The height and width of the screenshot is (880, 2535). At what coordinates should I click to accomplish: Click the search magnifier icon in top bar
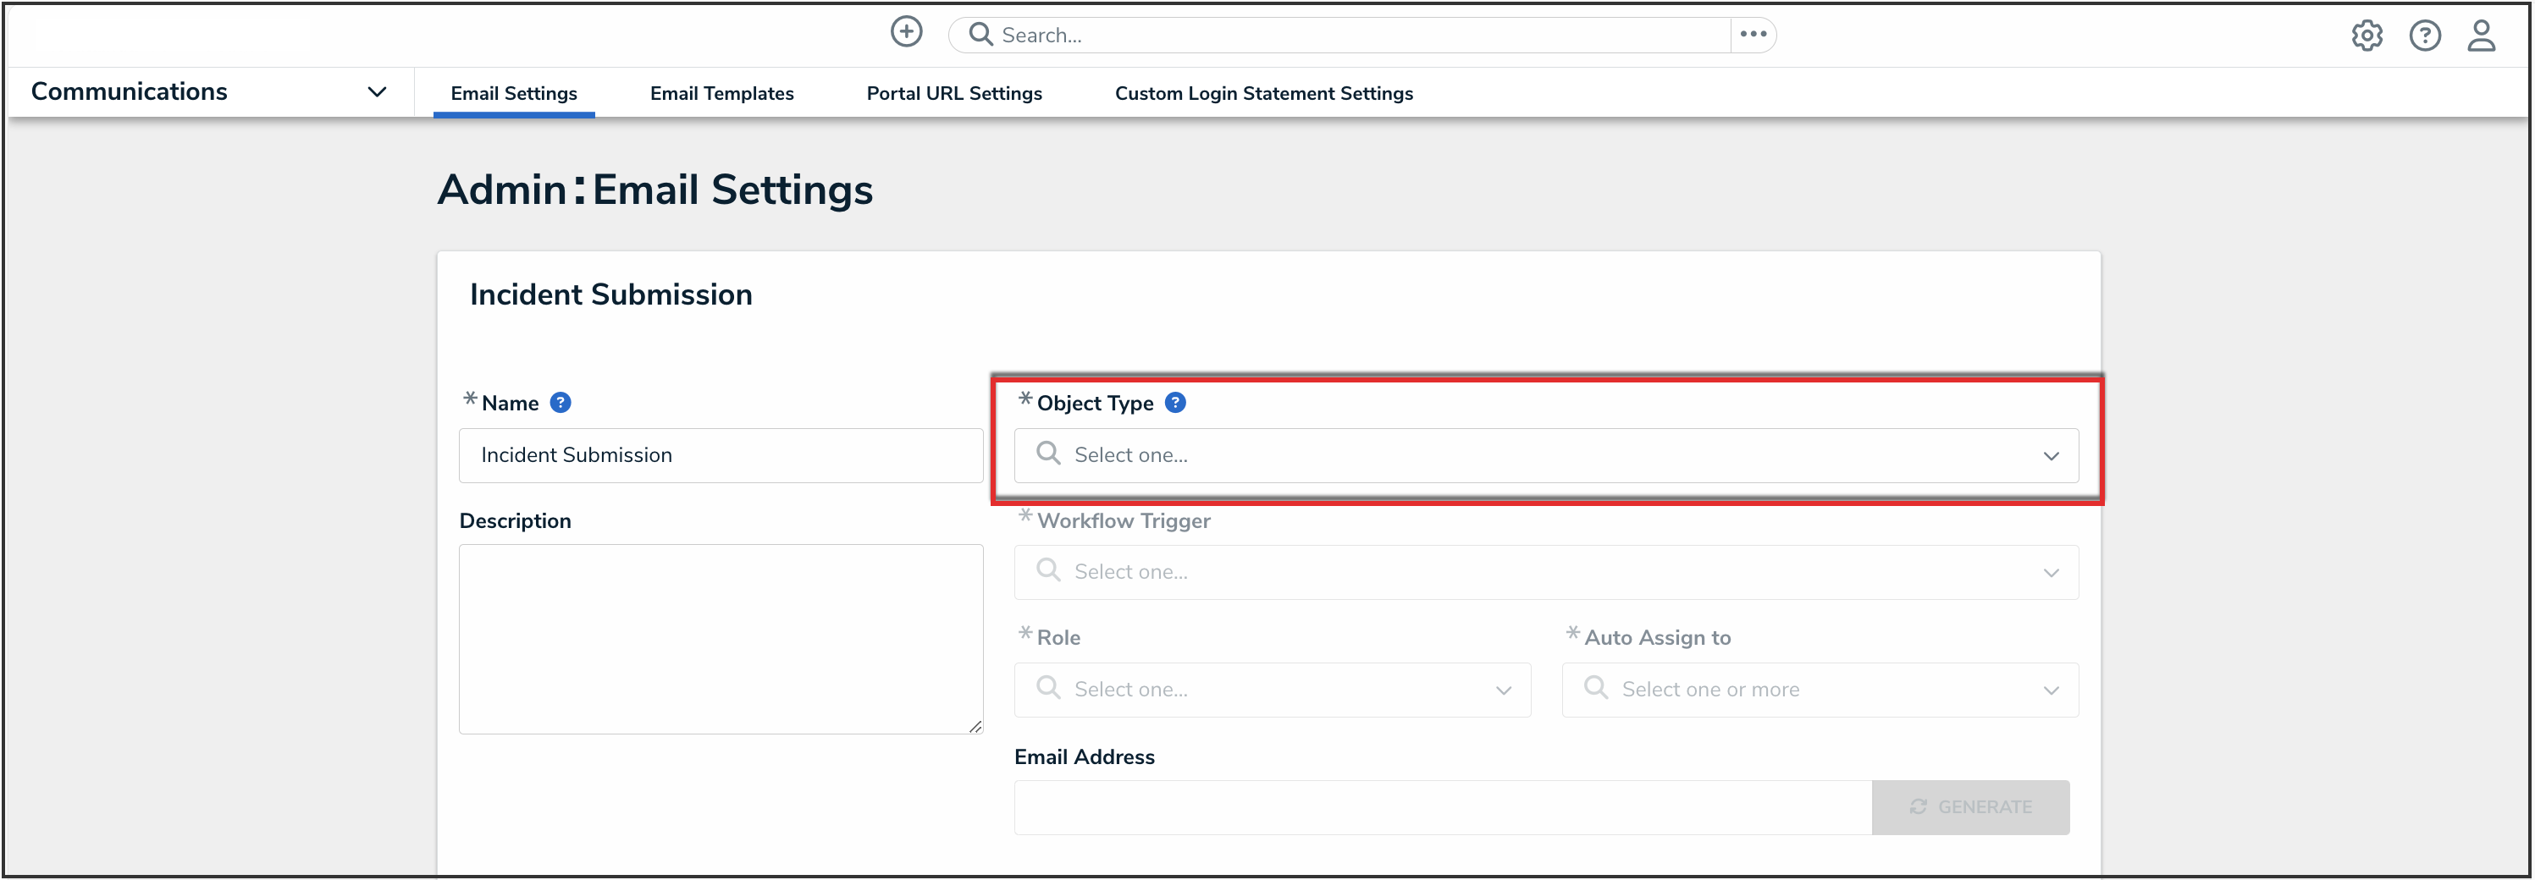click(x=980, y=36)
